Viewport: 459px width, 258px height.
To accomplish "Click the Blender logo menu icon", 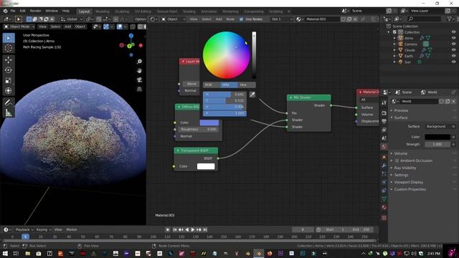I will [5, 11].
